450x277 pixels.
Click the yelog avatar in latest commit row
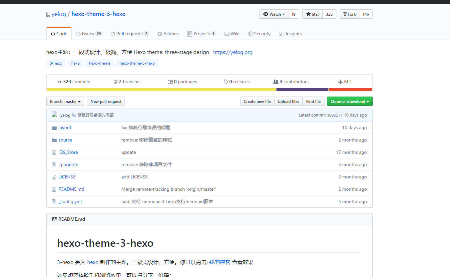55,115
